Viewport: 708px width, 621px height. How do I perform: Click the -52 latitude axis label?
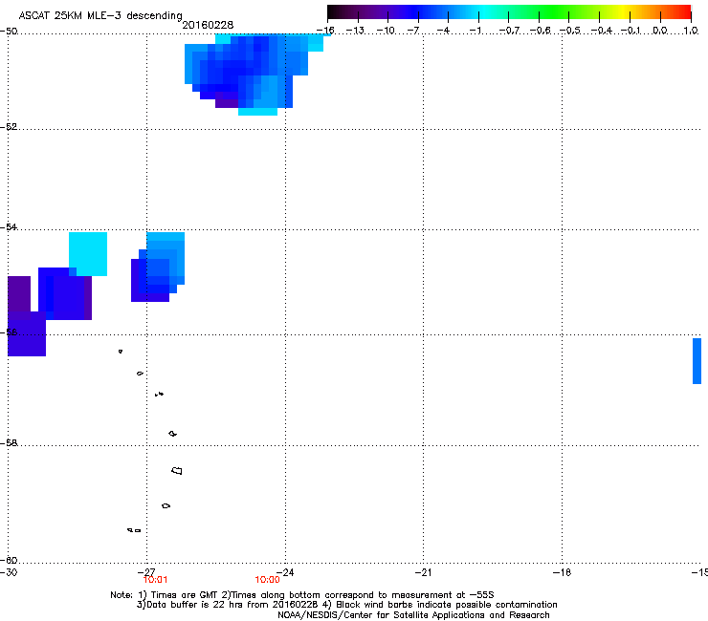9,127
